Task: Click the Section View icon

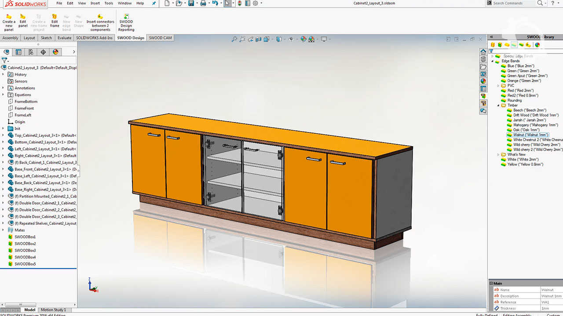Action: 259,39
